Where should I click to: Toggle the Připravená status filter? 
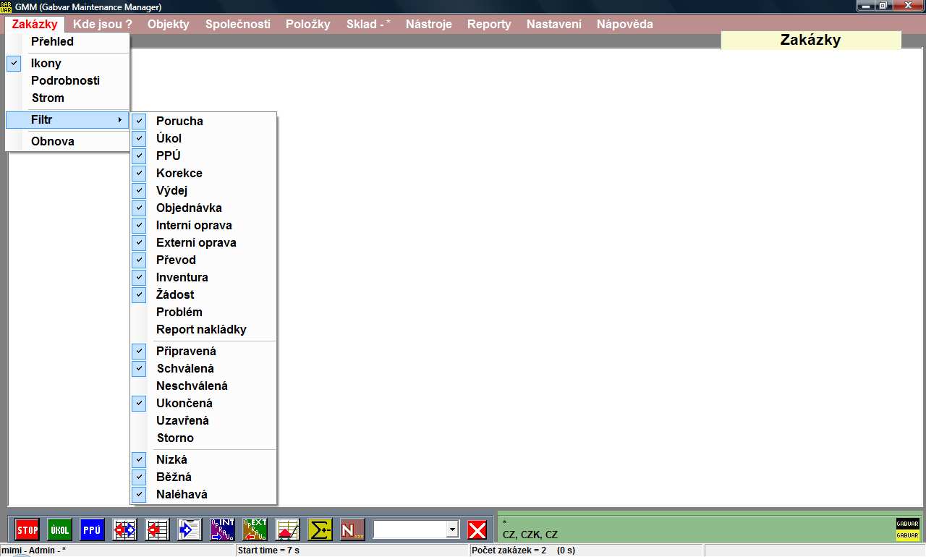(204, 351)
